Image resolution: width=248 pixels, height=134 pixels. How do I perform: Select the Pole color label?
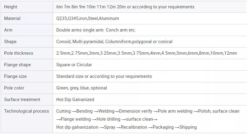point(14,88)
